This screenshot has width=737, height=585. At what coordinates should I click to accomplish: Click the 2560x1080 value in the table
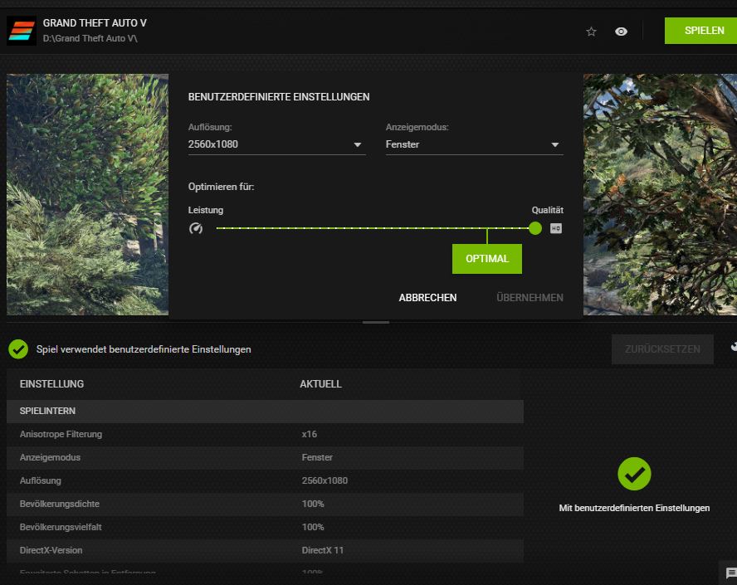(325, 480)
